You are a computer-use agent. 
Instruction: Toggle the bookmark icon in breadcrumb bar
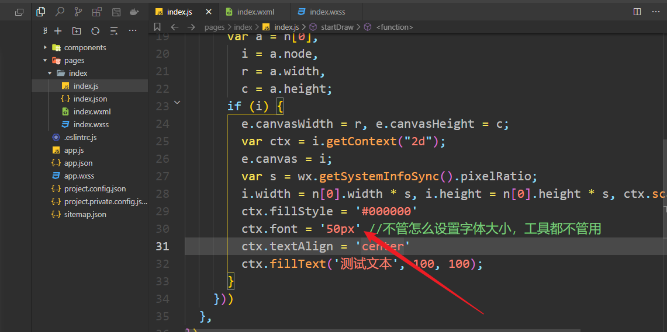[x=157, y=27]
